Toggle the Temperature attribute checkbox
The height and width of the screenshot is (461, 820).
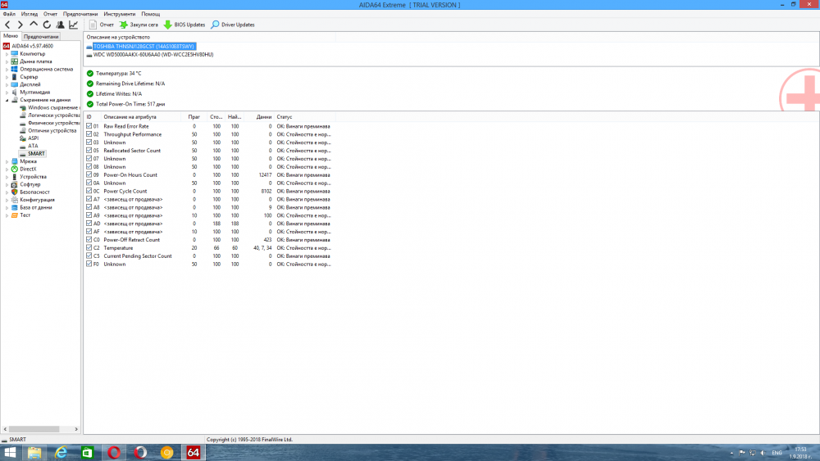pos(89,247)
